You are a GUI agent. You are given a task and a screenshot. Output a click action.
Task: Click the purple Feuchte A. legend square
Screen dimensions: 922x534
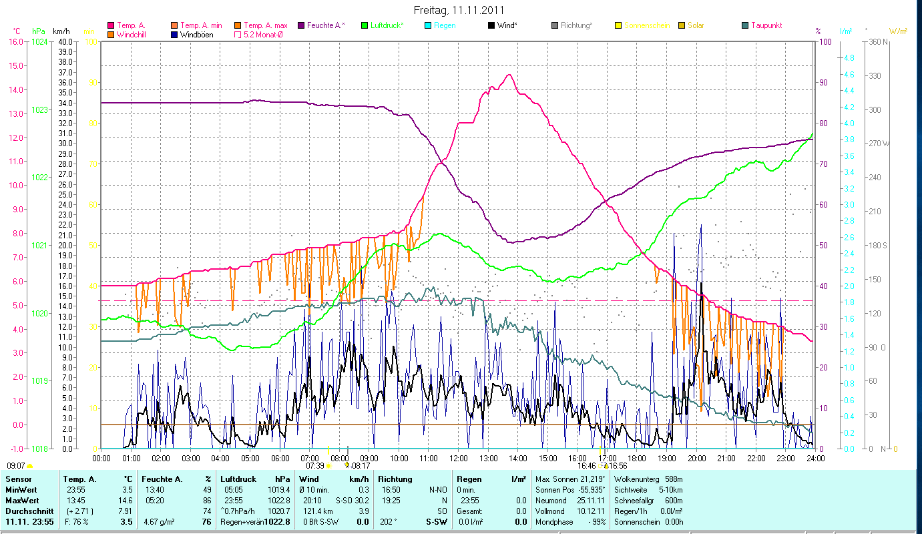tap(301, 25)
